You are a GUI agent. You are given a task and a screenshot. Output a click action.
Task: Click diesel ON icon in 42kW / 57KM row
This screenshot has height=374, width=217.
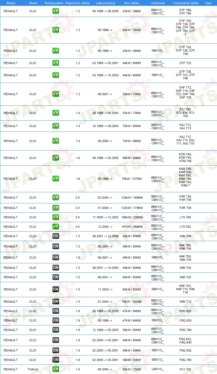[x=56, y=236]
